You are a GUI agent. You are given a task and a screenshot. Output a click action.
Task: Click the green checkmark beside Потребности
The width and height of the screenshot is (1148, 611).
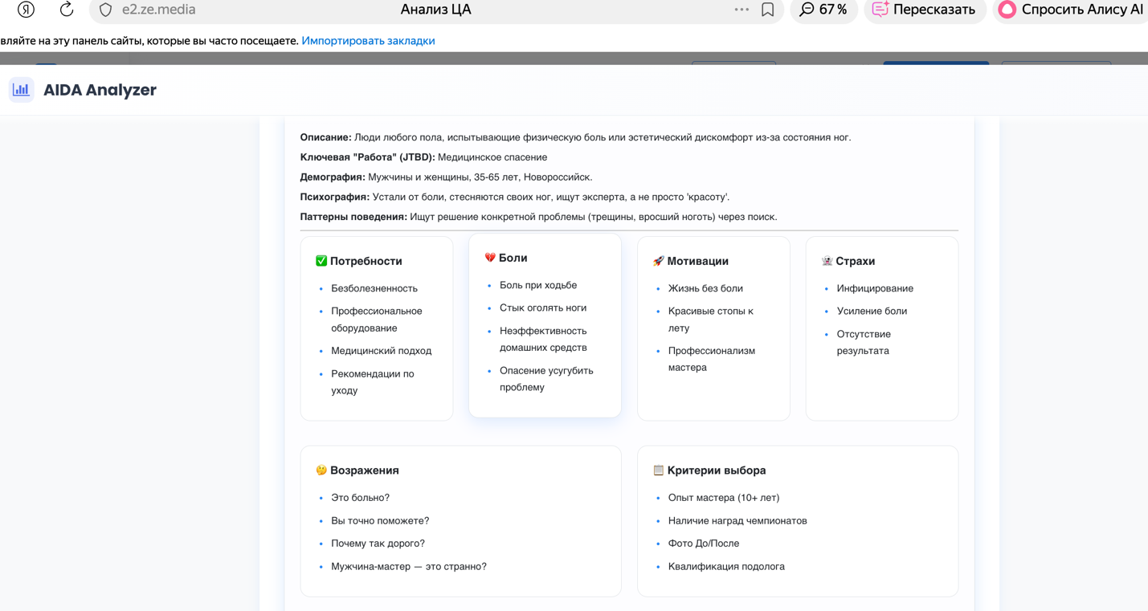coord(321,261)
